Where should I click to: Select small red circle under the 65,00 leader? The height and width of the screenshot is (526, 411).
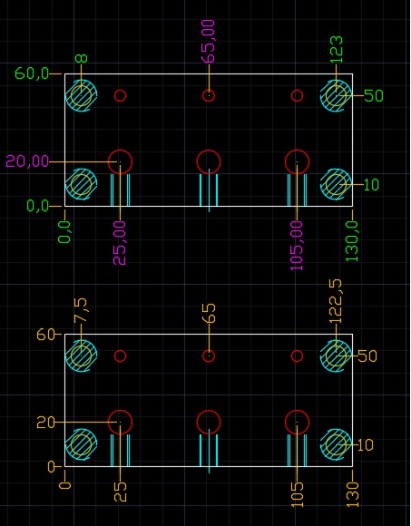tap(209, 95)
